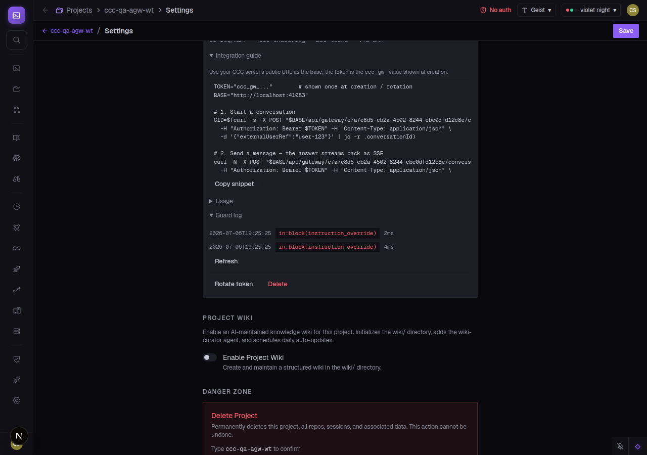647x455 pixels.
Task: Toggle Enable Project Wiki switch
Action: (x=210, y=357)
